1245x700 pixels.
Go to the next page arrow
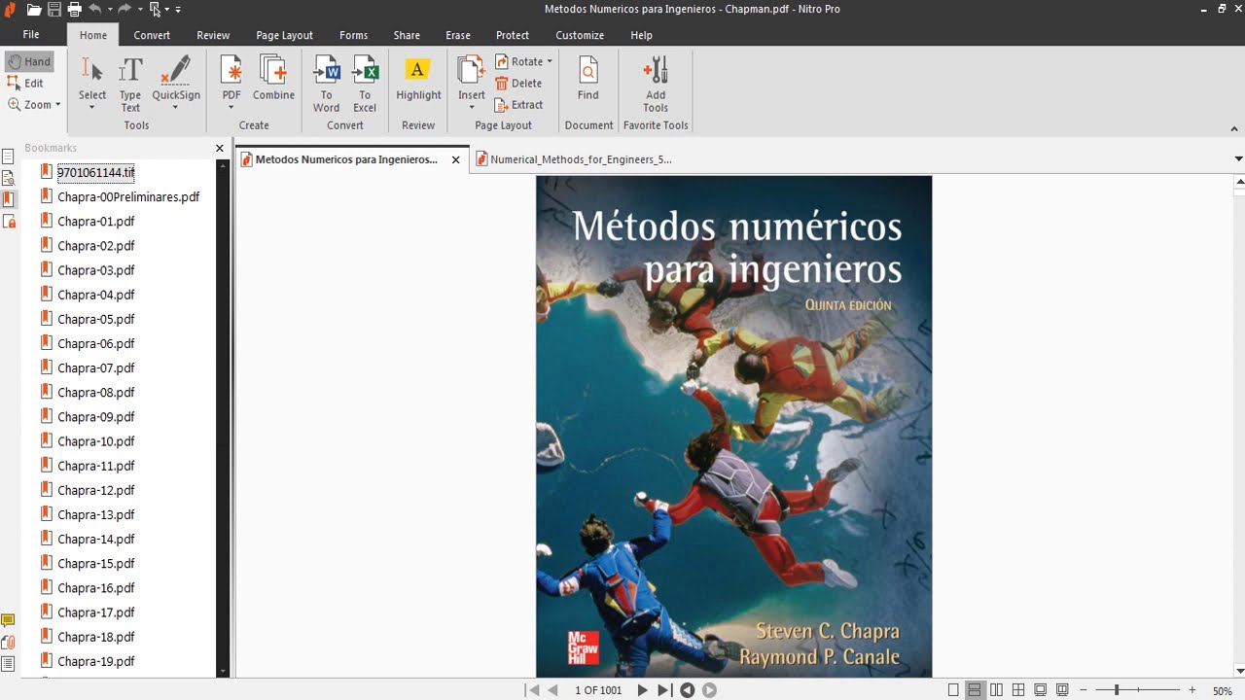point(642,690)
